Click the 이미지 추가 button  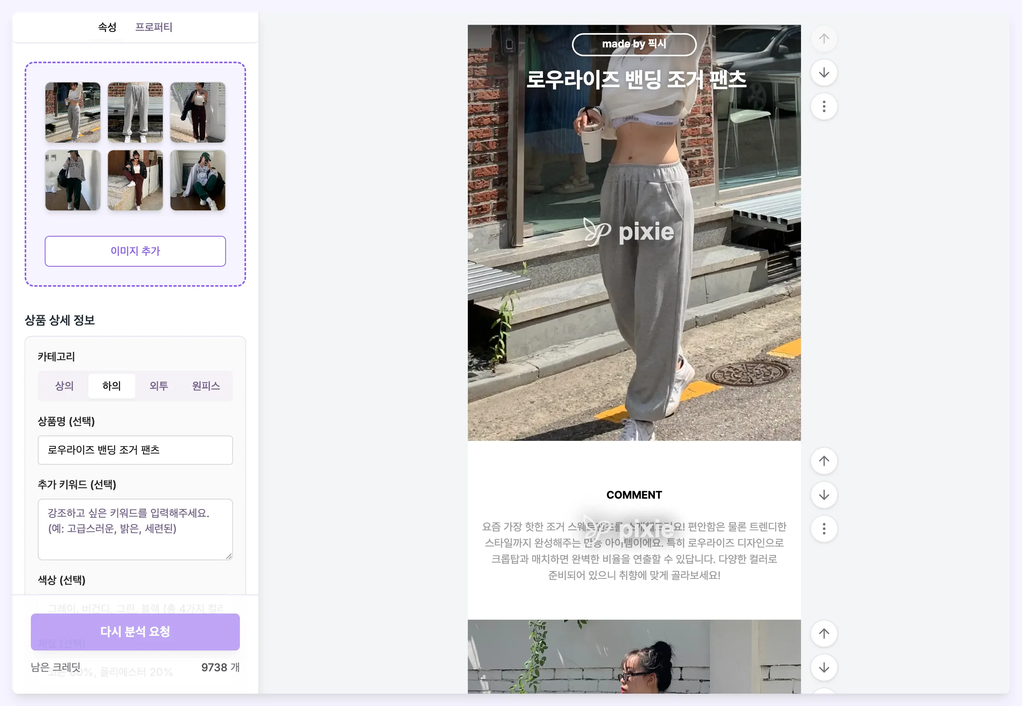coord(135,251)
